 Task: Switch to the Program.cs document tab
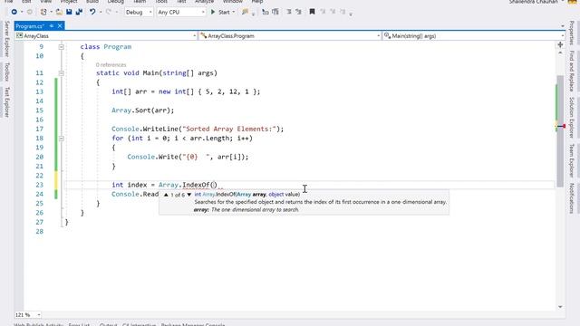click(30, 26)
